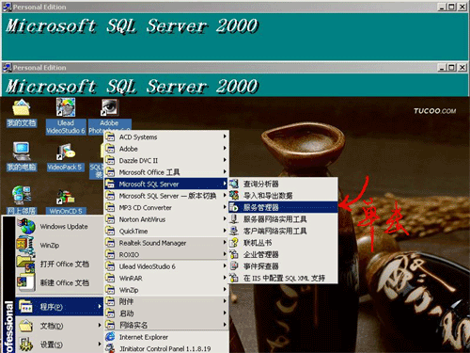Select the 我的电脑 My Computer desktop icon
470x353 pixels.
[x=22, y=156]
